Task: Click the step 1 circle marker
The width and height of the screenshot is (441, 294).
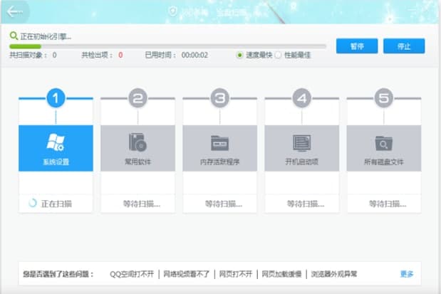Action: coord(57,98)
